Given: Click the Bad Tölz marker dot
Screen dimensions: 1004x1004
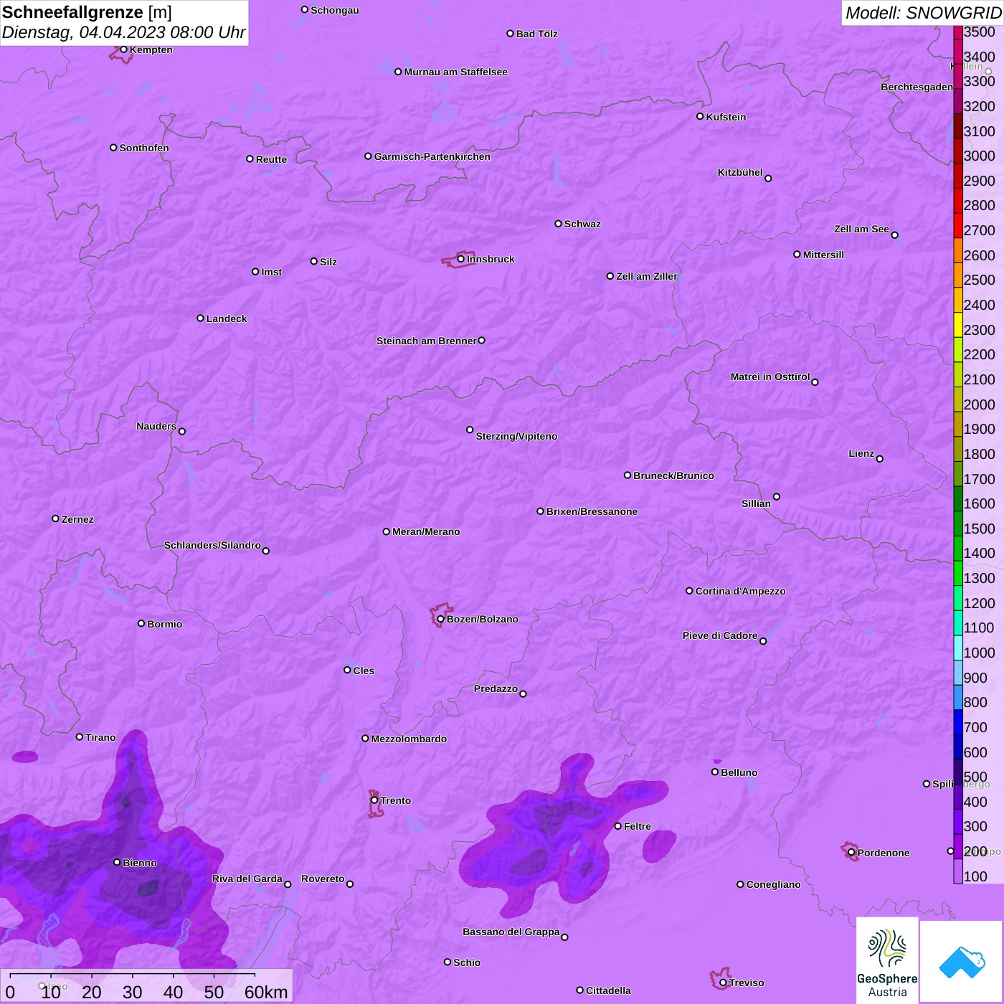Looking at the screenshot, I should coord(510,34).
